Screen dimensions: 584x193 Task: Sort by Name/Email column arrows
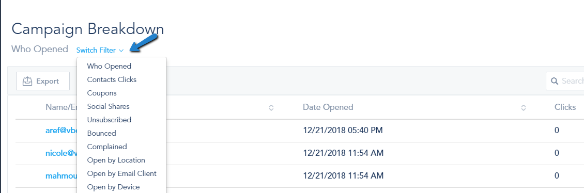(x=271, y=107)
